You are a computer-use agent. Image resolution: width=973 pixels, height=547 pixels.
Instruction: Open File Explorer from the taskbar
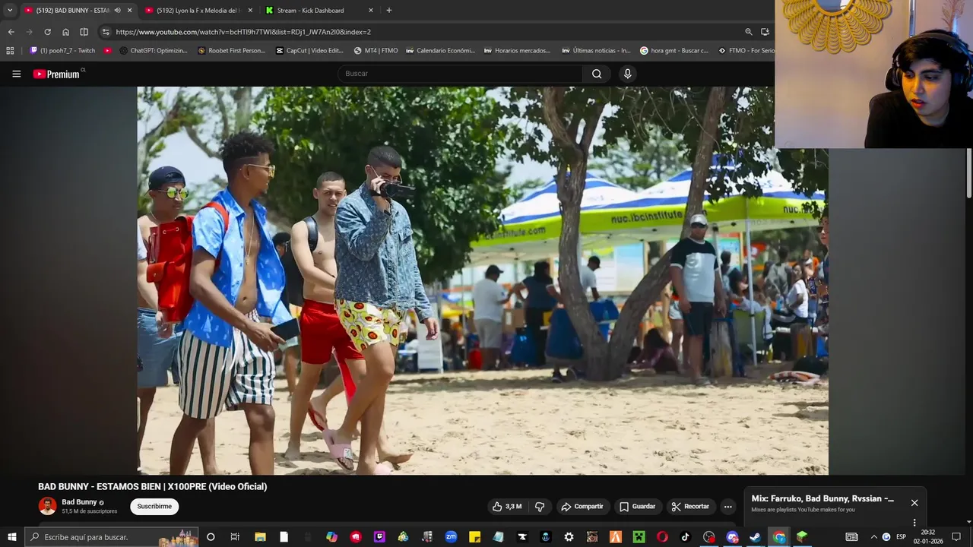pyautogui.click(x=260, y=537)
